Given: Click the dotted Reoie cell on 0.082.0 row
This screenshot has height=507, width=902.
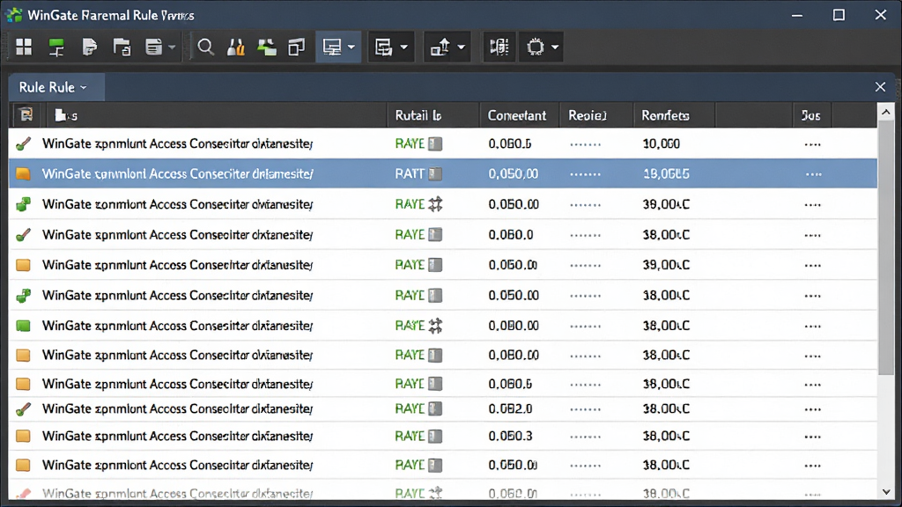Looking at the screenshot, I should click(x=586, y=410).
